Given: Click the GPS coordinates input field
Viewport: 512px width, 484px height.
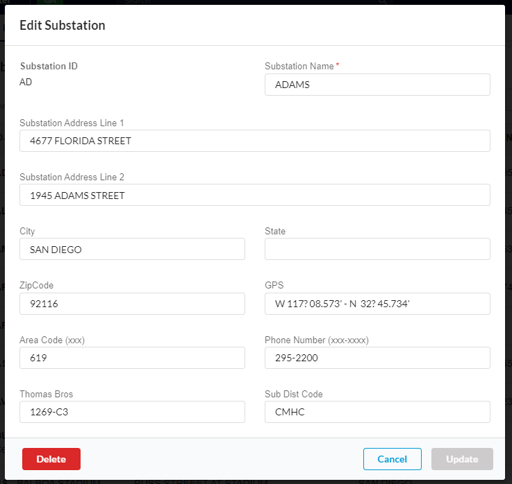Looking at the screenshot, I should pyautogui.click(x=377, y=304).
